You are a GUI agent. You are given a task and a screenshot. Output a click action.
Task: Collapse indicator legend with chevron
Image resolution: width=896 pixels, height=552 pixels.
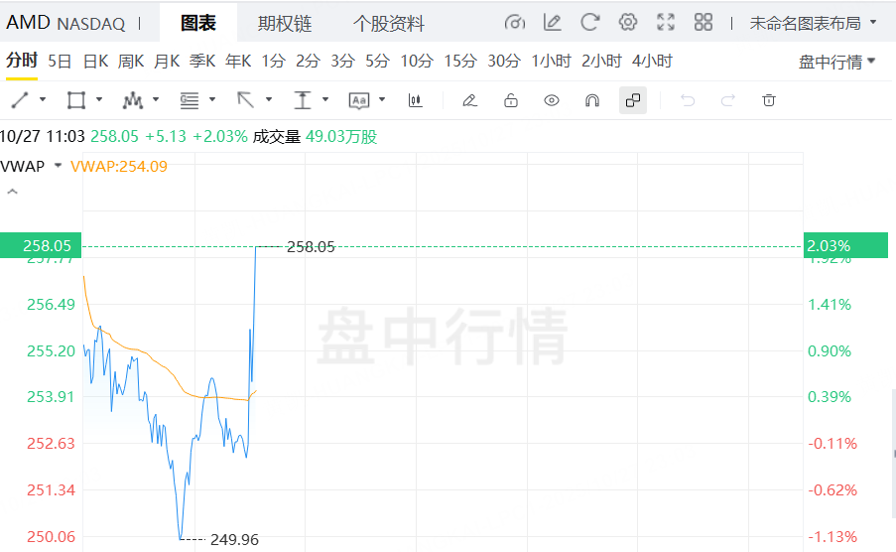coord(12,192)
